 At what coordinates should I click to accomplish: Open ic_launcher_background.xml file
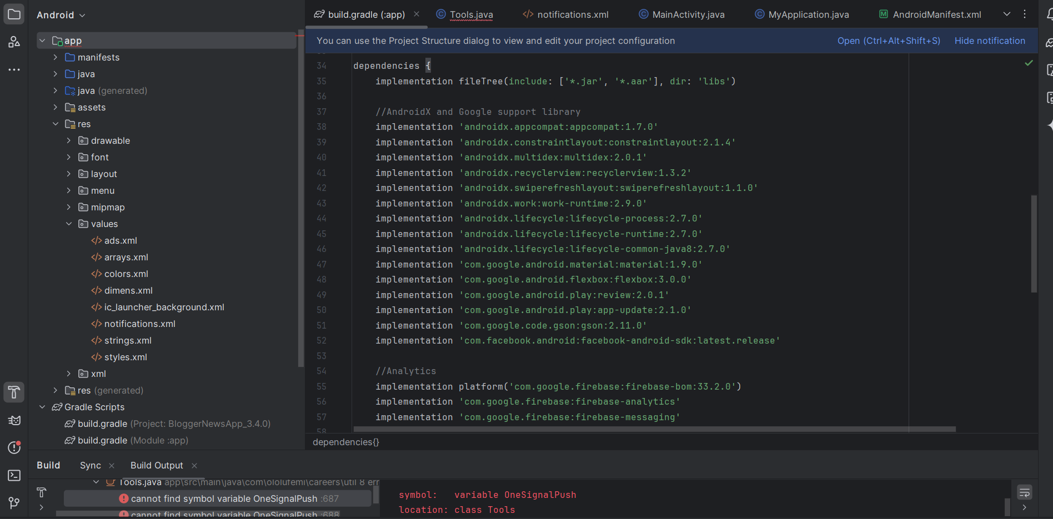coord(157,307)
